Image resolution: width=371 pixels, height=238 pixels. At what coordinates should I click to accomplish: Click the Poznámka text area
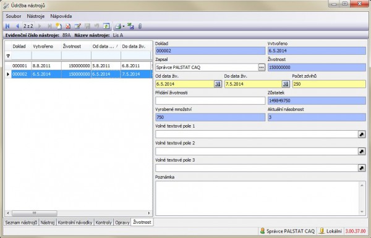(257, 198)
